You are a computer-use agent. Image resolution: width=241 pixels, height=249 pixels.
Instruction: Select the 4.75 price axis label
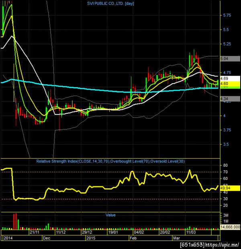227,73
